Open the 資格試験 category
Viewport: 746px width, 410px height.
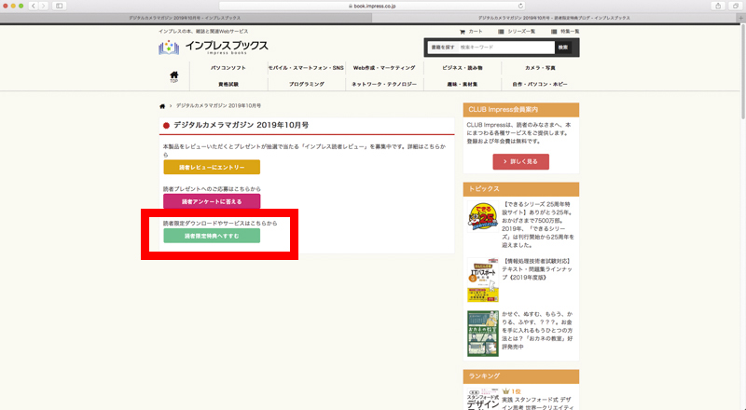coord(228,84)
